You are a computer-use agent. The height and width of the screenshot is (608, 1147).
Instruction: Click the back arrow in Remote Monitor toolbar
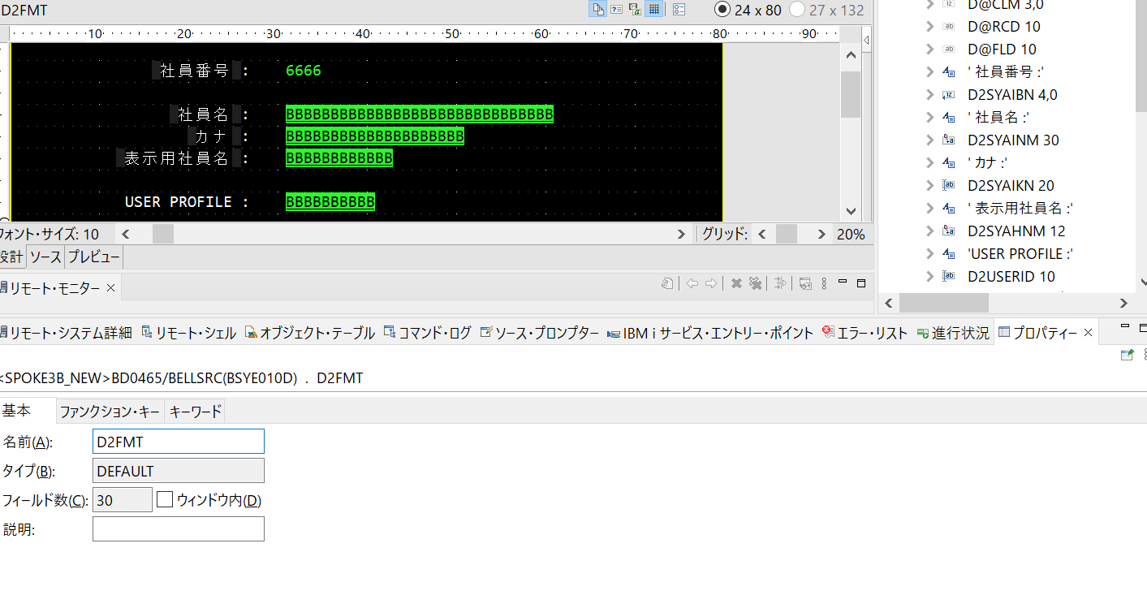(692, 283)
